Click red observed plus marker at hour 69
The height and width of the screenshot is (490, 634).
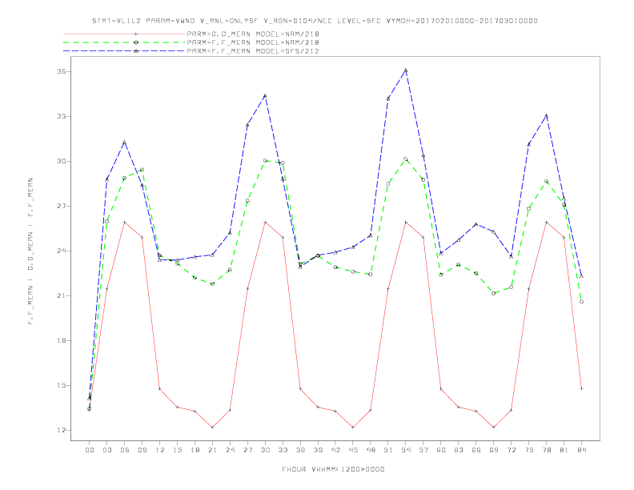click(494, 428)
